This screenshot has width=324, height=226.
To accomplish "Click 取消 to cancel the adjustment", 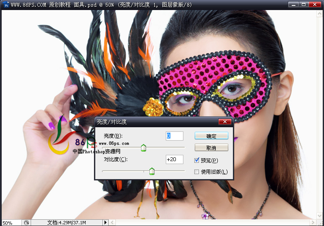I will 212,148.
